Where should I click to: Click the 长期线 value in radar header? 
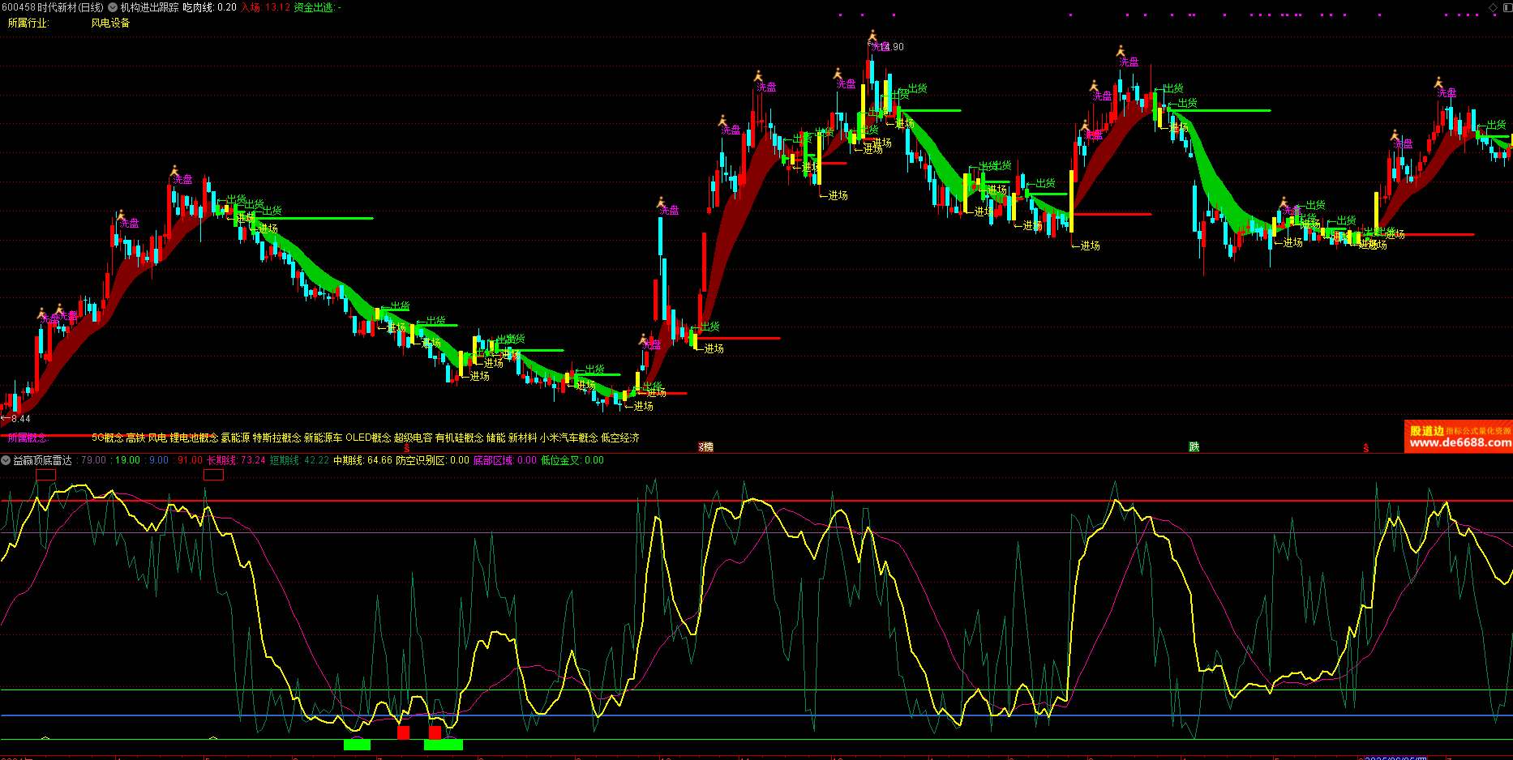(236, 460)
